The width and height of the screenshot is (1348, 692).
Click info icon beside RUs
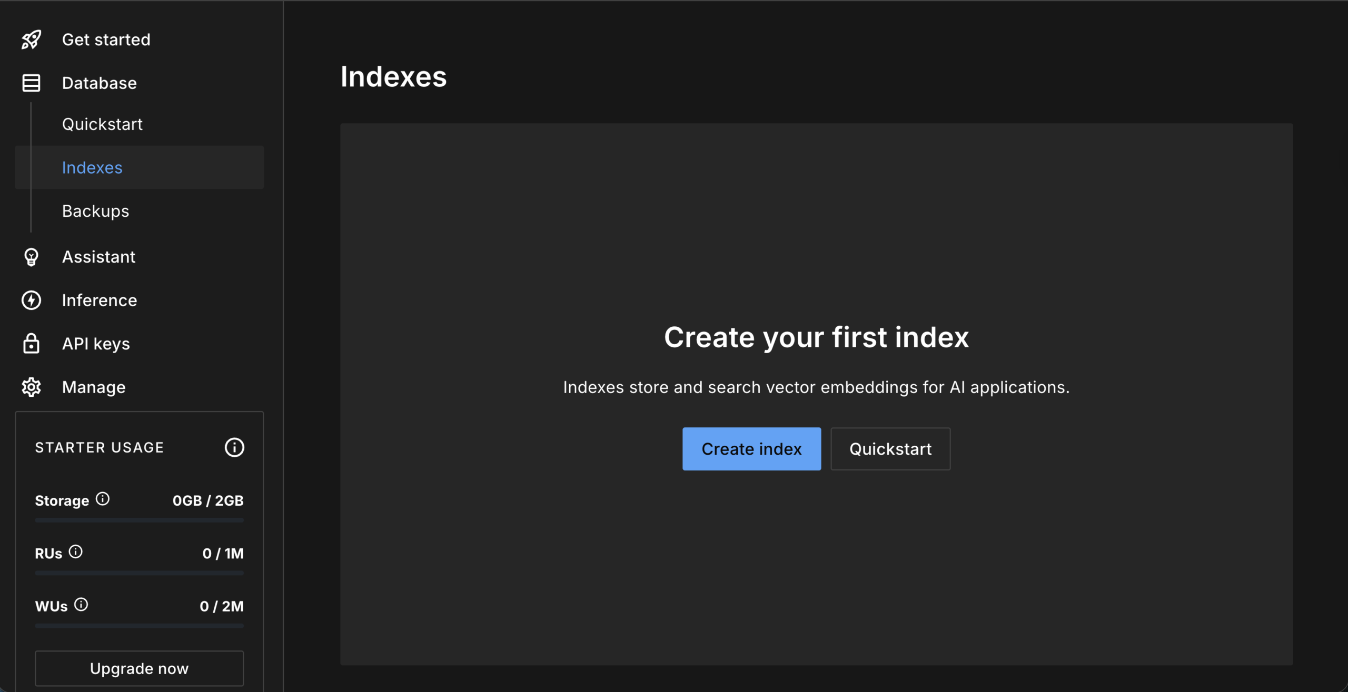pos(76,551)
